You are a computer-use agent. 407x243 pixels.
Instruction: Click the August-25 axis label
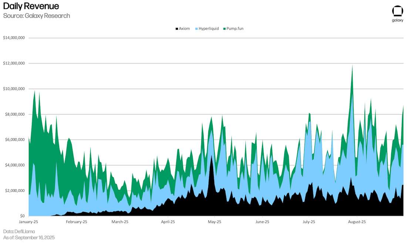(357, 222)
